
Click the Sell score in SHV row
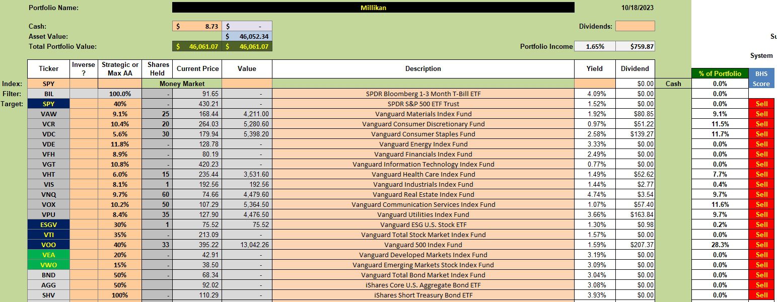tap(761, 295)
